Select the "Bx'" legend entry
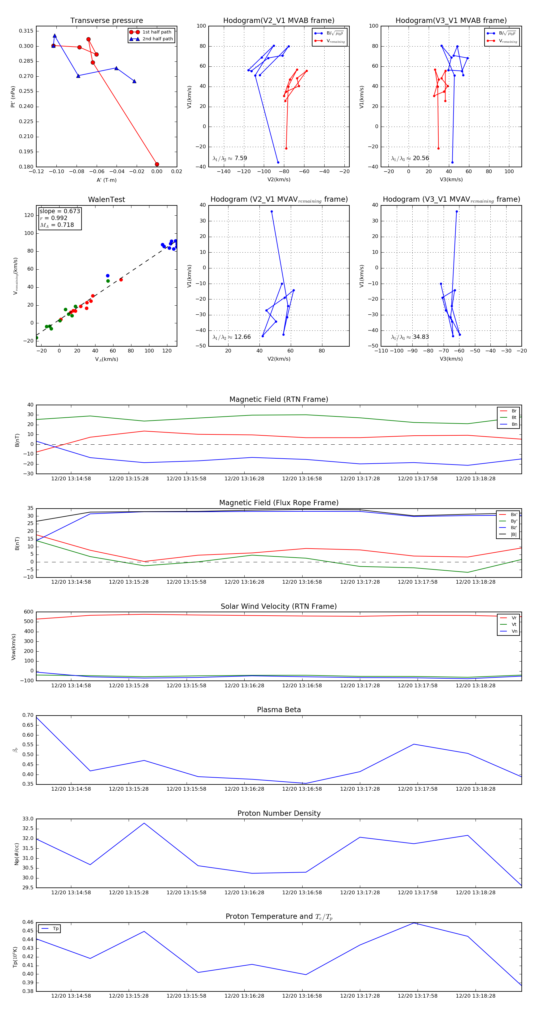558x1024 pixels. [508, 515]
